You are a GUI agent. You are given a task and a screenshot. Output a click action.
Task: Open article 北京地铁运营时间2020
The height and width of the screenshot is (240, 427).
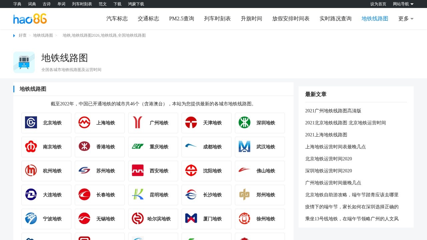tap(329, 159)
